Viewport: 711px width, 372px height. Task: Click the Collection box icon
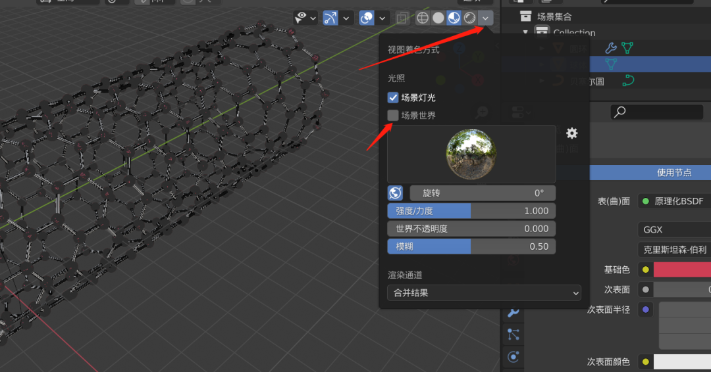click(x=542, y=32)
